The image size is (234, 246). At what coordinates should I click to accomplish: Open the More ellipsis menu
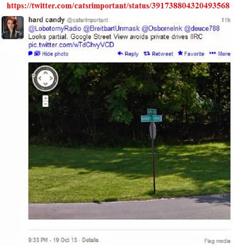[x=220, y=54]
